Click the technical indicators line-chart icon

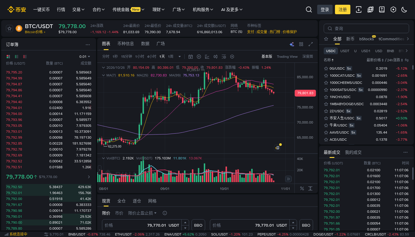click(207, 57)
